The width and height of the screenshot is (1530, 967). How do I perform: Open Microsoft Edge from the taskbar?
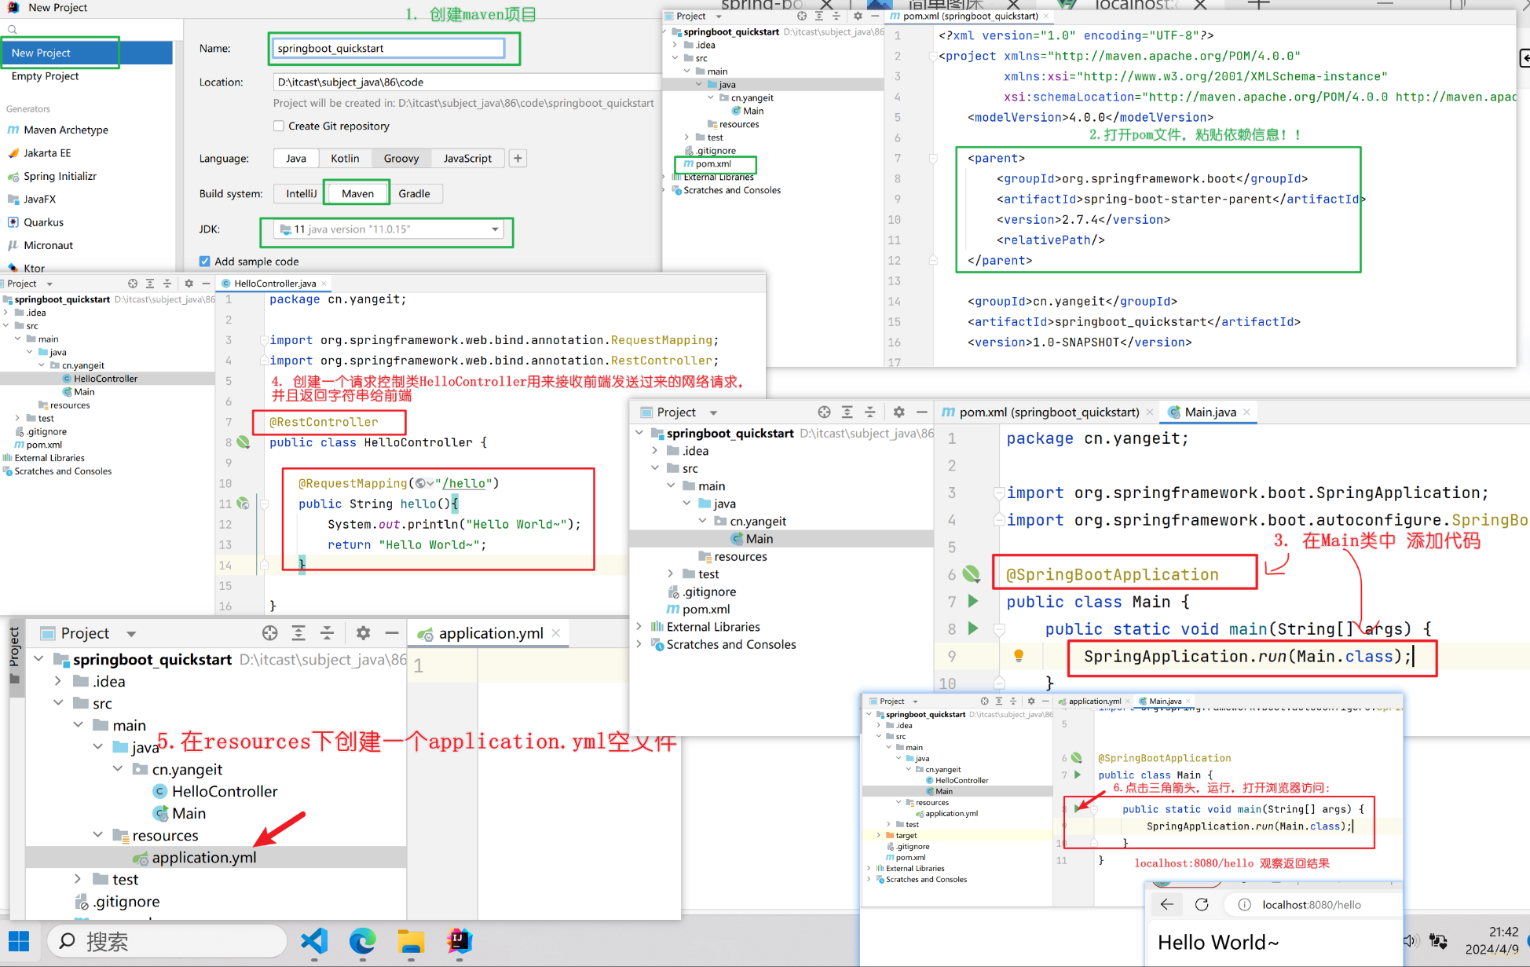click(362, 940)
